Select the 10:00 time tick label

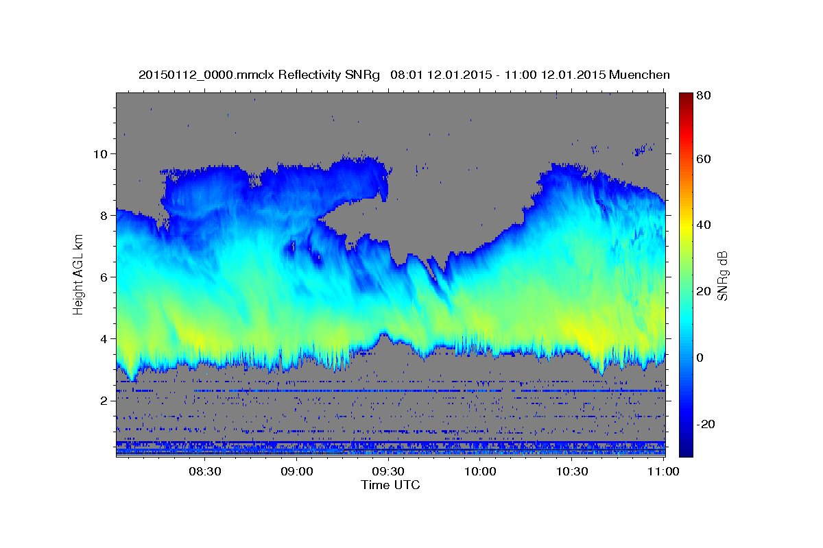[480, 471]
